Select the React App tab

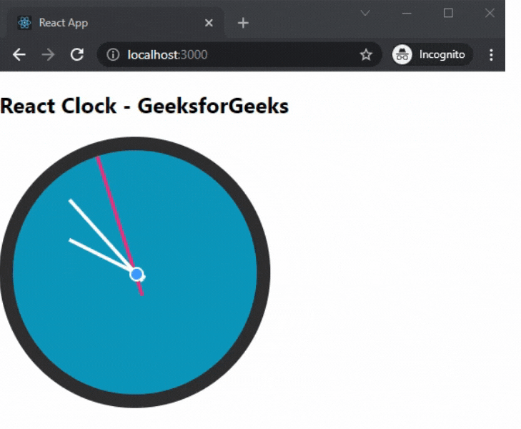coord(116,23)
